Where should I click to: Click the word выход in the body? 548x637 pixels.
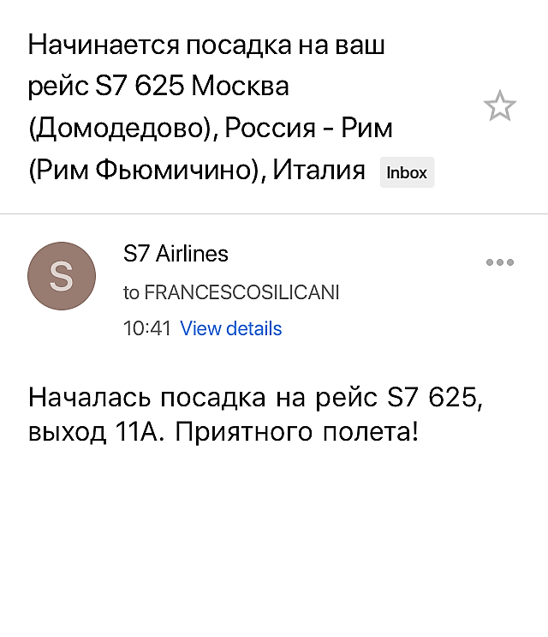click(x=67, y=432)
